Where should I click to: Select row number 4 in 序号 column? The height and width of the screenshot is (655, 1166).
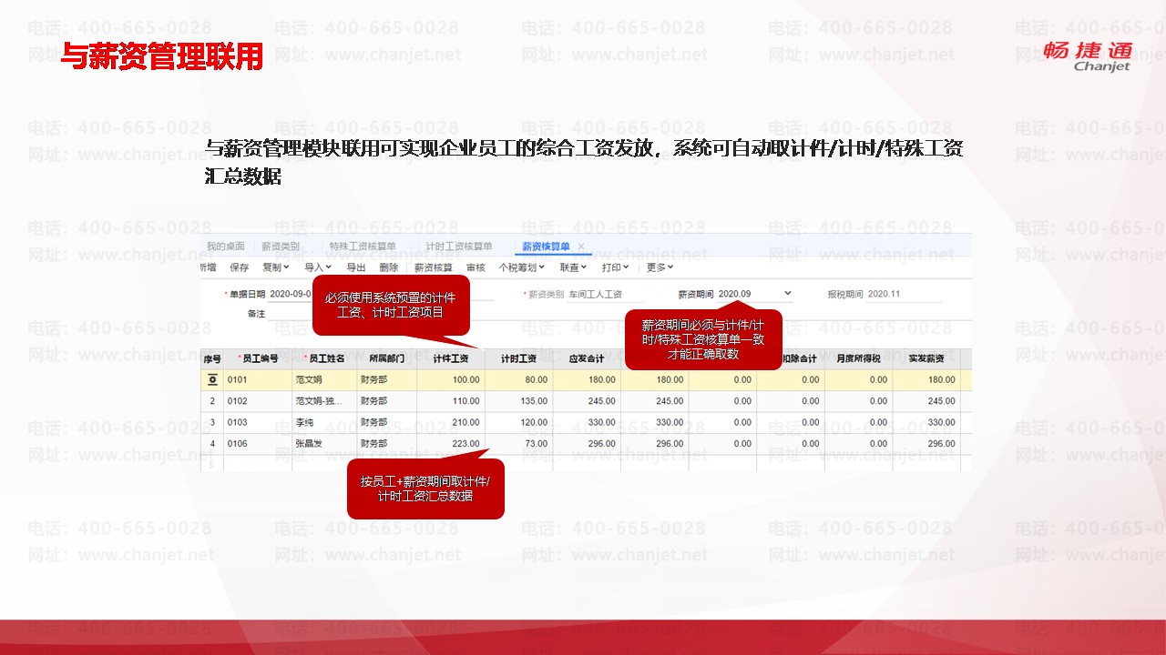pos(212,444)
